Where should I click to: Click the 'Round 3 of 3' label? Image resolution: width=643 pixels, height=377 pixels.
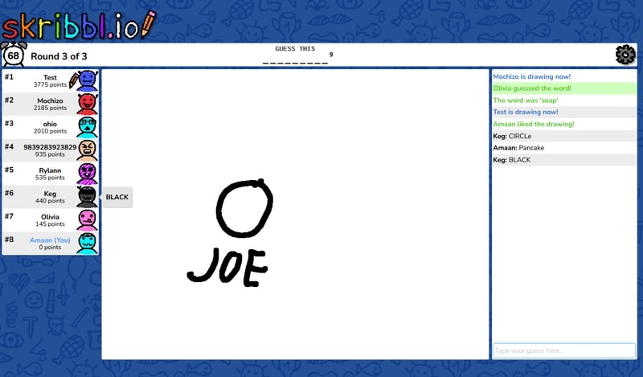59,56
